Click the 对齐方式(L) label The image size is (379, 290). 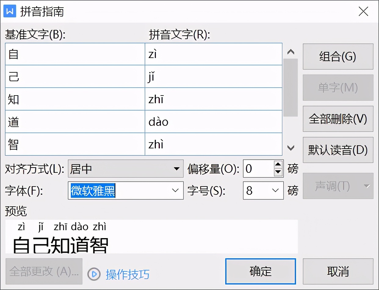click(x=34, y=169)
